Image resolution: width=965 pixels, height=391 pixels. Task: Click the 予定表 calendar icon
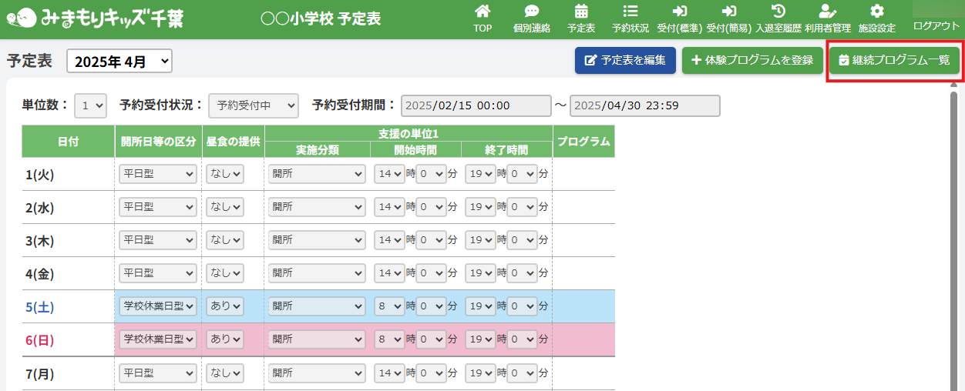(x=581, y=12)
